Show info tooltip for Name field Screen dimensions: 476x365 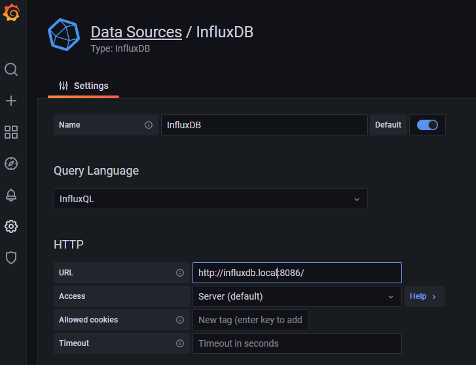pyautogui.click(x=149, y=125)
